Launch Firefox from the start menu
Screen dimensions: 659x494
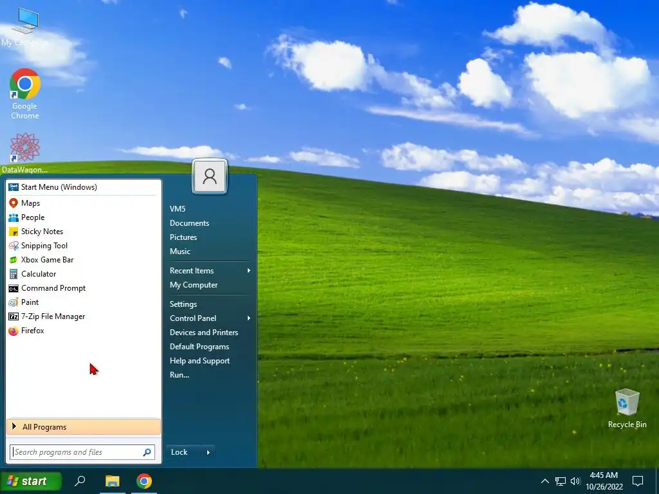pyautogui.click(x=84, y=331)
